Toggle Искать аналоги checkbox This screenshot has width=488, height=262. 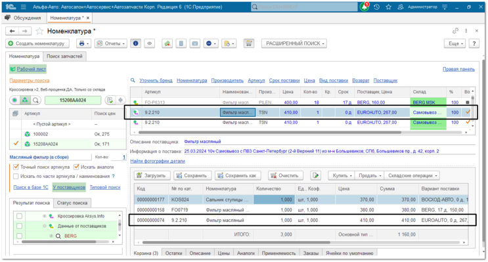coord(76,167)
